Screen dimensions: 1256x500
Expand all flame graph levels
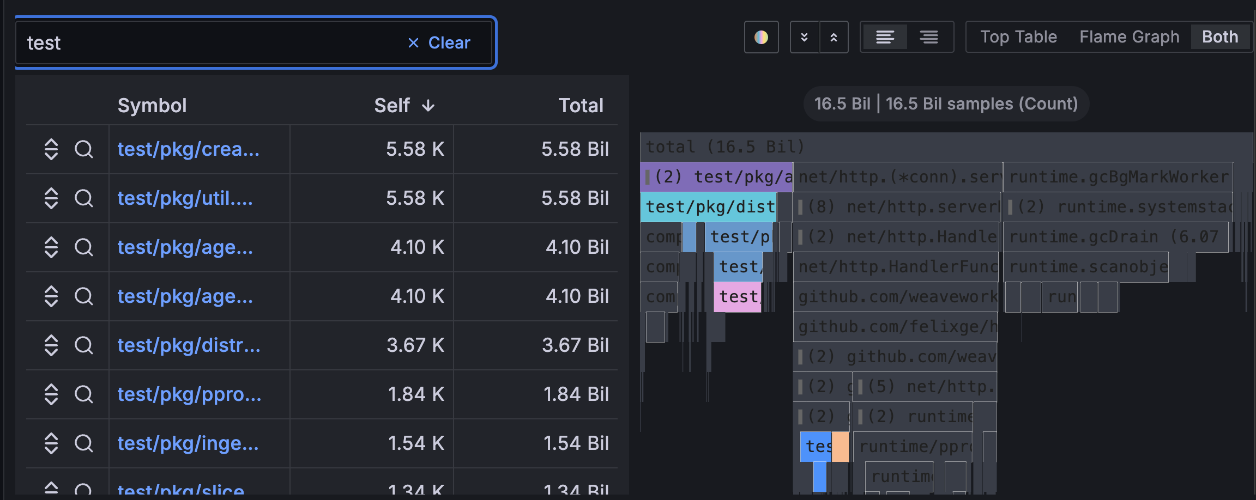pyautogui.click(x=835, y=37)
